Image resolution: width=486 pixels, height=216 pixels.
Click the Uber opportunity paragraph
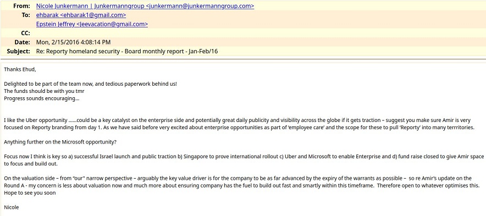[239, 124]
